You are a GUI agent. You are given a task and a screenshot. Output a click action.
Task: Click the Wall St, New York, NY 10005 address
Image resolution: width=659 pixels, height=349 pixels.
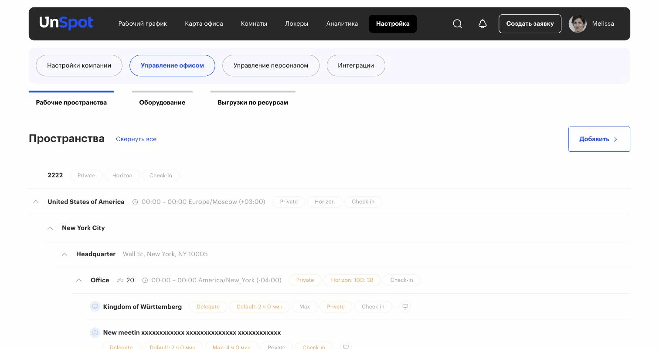(165, 254)
